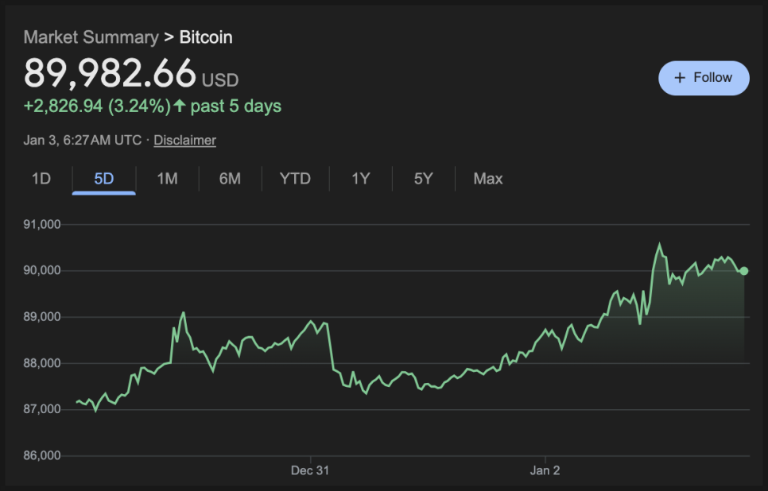768x491 pixels.
Task: Open the Disclaimer link
Action: click(x=184, y=140)
